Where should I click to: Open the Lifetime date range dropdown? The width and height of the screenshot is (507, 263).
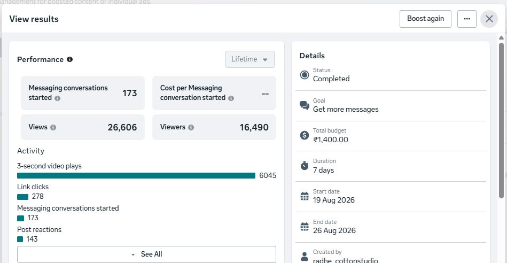point(250,59)
